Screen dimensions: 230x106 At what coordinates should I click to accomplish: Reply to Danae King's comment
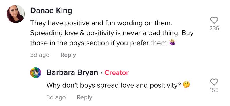[68, 55]
